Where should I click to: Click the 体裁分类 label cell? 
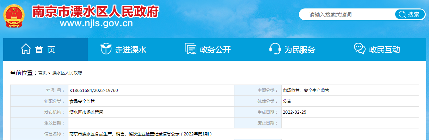click(258, 101)
